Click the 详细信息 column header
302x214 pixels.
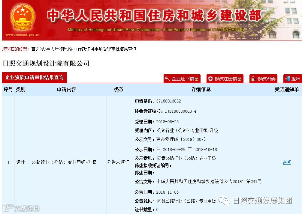(x=201, y=89)
